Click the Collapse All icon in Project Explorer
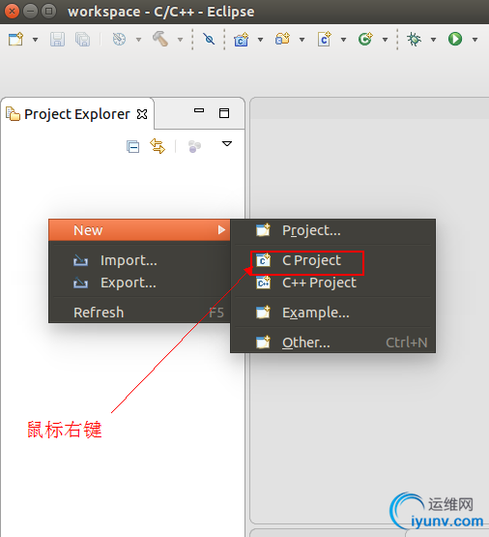This screenshot has width=489, height=537. click(x=132, y=146)
